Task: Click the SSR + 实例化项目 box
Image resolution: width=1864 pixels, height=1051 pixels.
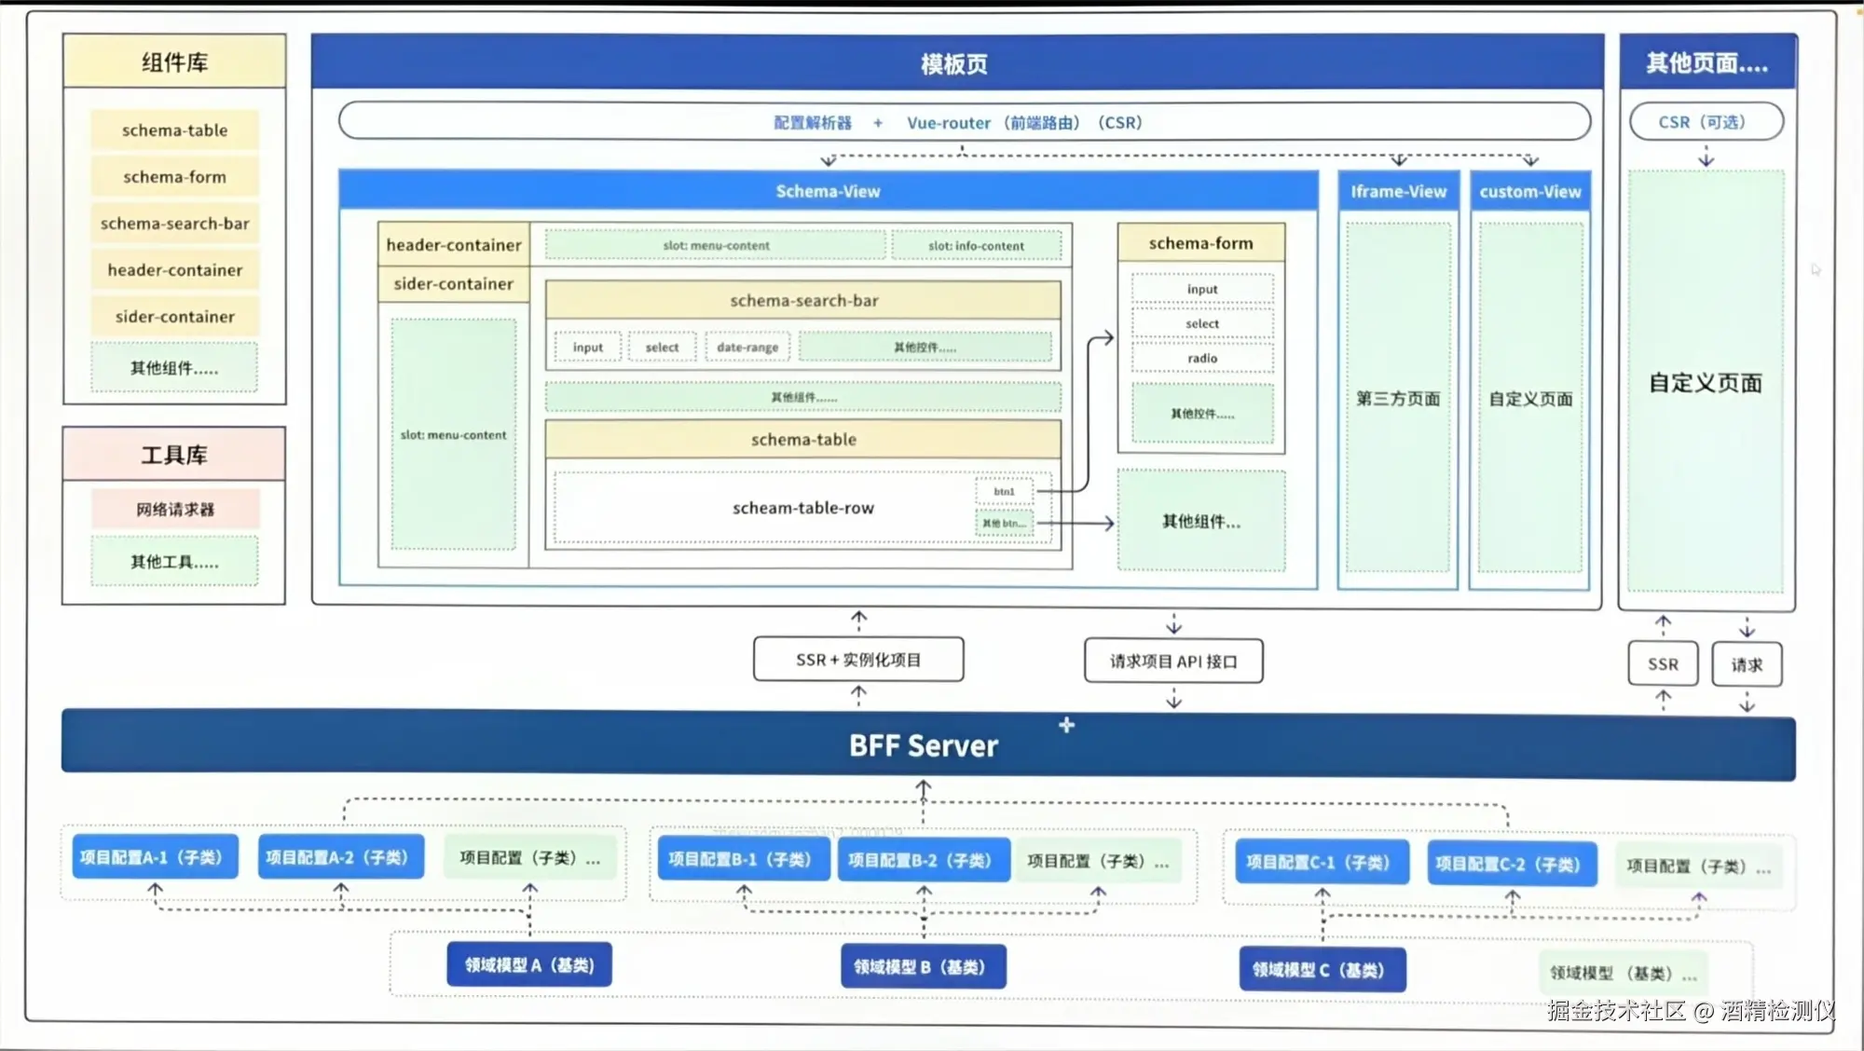Action: [858, 660]
